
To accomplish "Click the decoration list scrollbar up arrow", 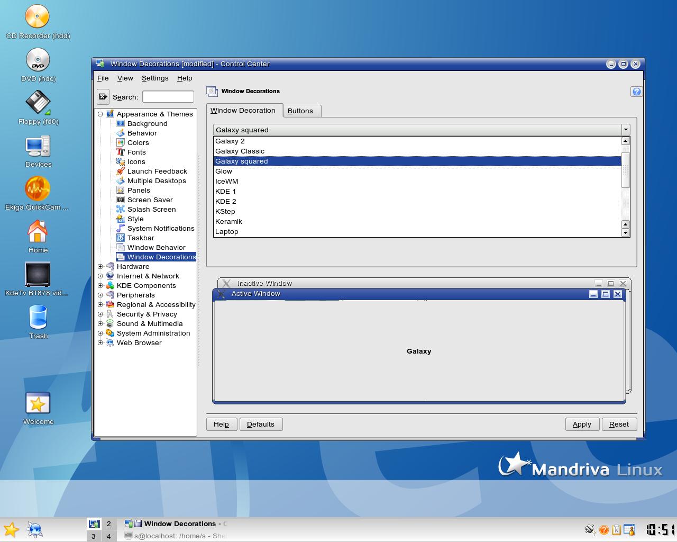I will [x=626, y=141].
